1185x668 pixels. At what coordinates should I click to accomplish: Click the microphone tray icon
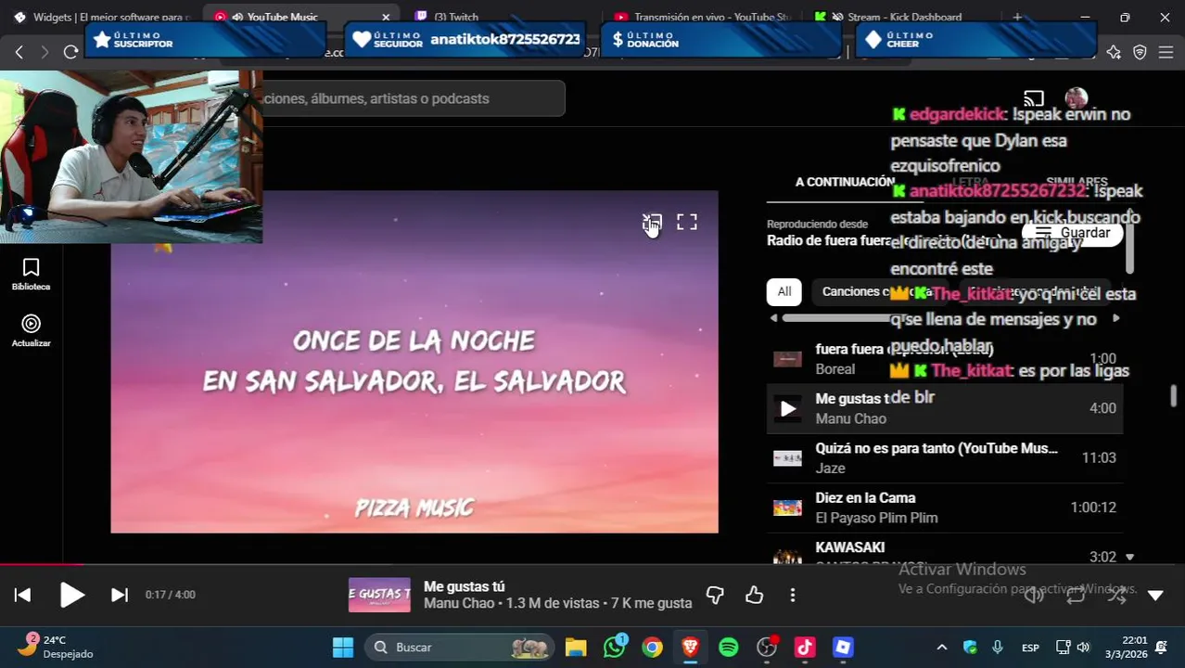point(998,648)
